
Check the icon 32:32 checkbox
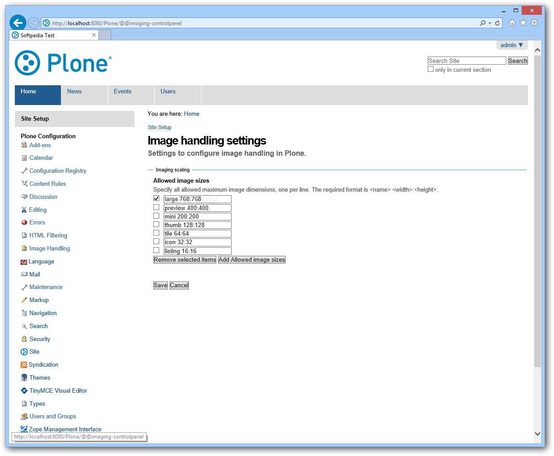click(156, 241)
